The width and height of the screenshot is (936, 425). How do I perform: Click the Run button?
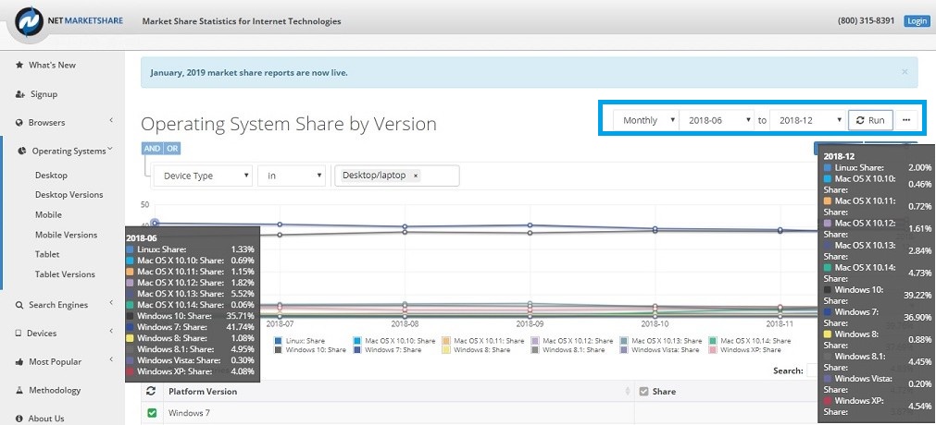[870, 120]
